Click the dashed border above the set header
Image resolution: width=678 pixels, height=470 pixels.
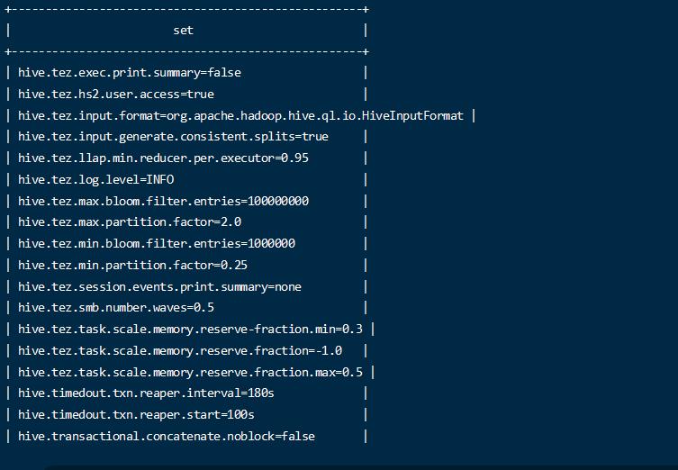point(186,9)
